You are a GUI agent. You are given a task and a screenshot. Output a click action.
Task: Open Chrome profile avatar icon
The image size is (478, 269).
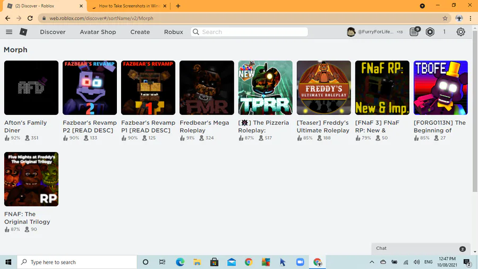(459, 18)
